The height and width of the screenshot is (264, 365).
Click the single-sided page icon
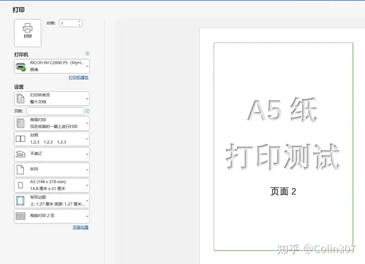click(20, 123)
